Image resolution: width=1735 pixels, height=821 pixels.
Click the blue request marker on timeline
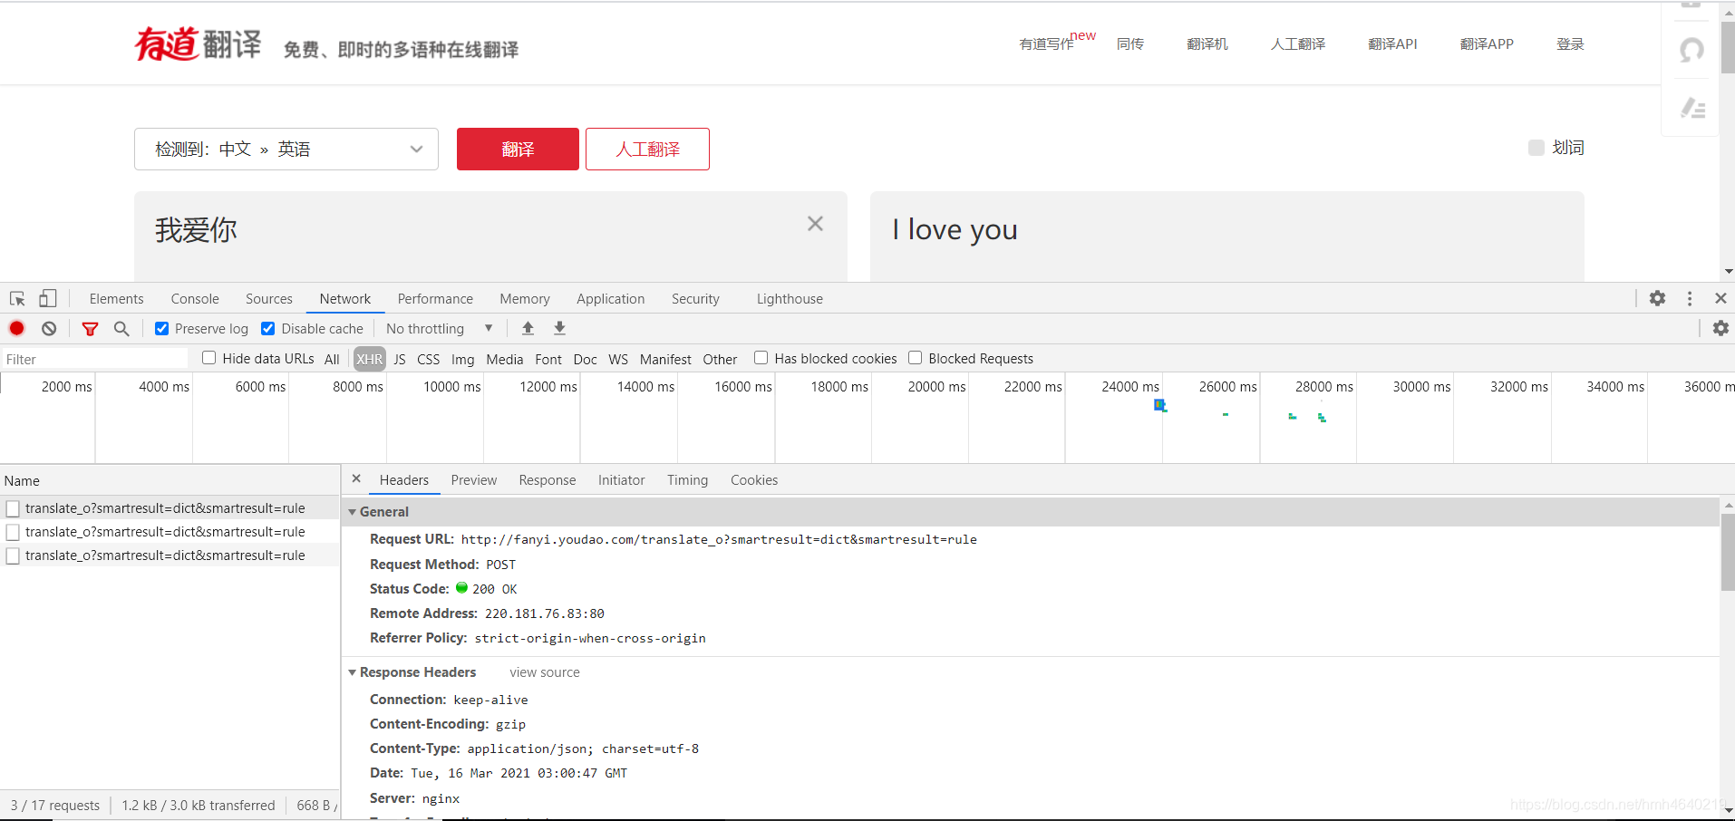[x=1159, y=405]
